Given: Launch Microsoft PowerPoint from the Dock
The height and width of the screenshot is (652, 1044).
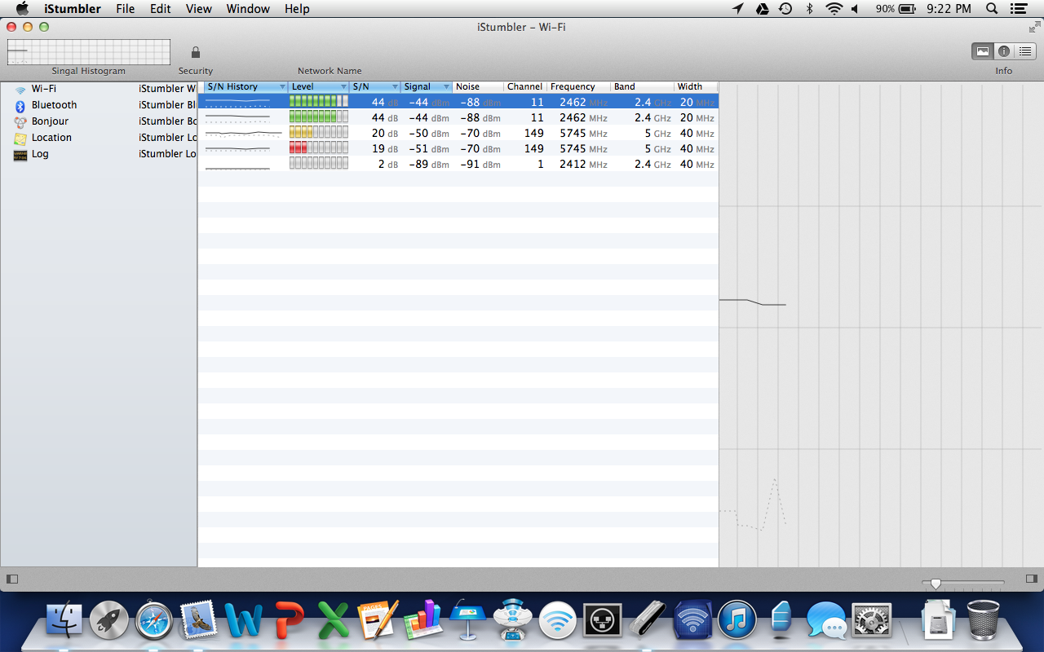Looking at the screenshot, I should tap(289, 620).
